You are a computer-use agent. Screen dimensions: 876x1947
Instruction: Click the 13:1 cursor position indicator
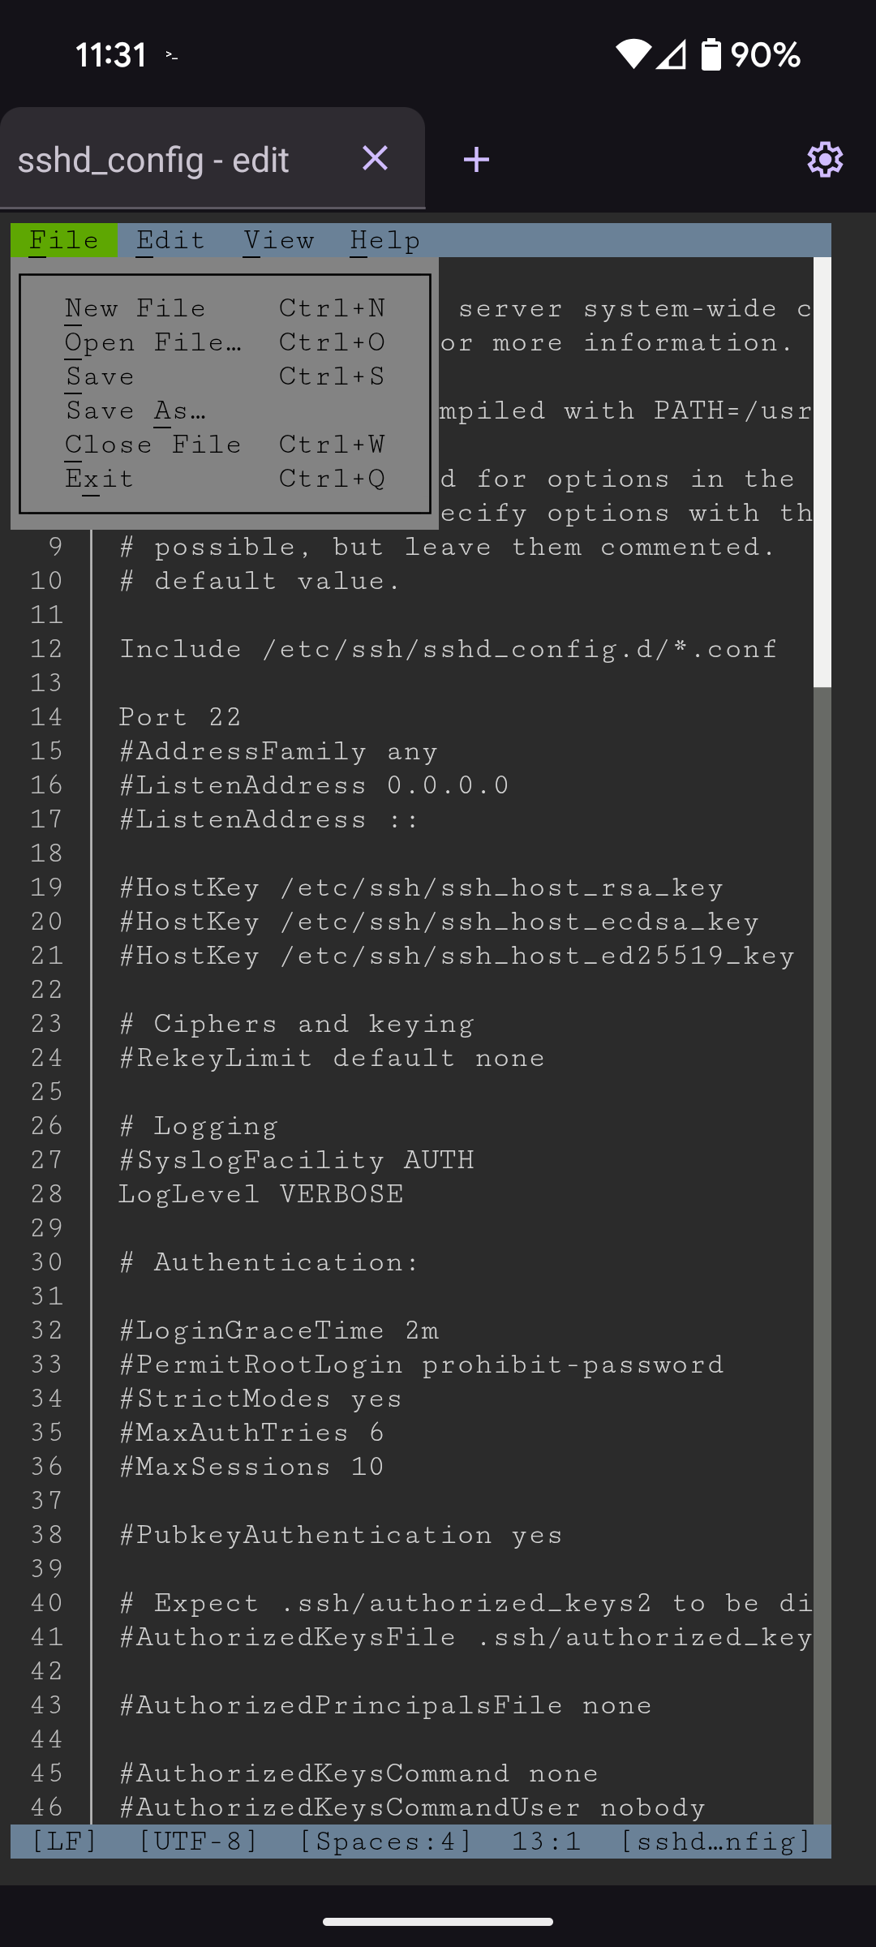[x=547, y=1842]
